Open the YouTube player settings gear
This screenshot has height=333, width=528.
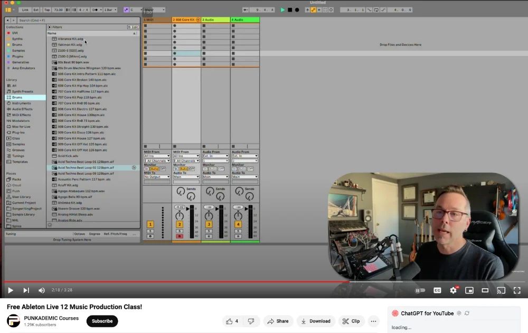453,290
